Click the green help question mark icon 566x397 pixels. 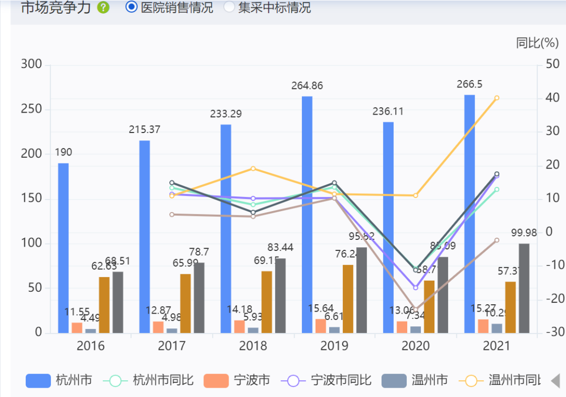pos(103,7)
